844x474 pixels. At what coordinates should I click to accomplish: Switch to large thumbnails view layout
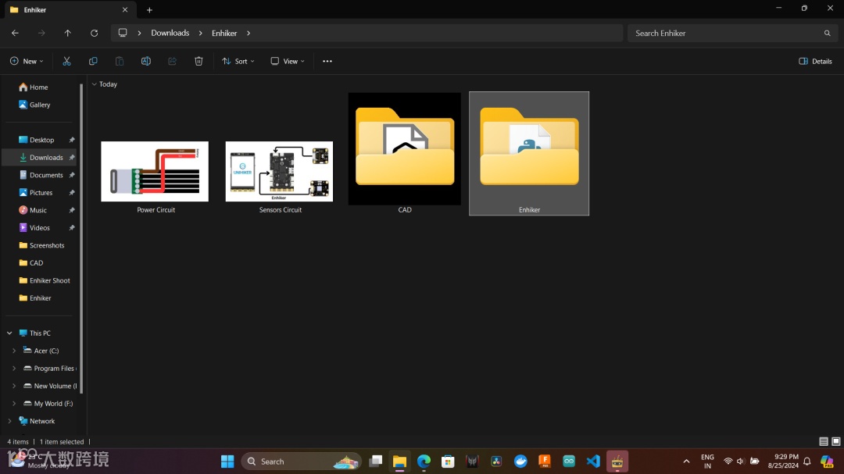(835, 442)
